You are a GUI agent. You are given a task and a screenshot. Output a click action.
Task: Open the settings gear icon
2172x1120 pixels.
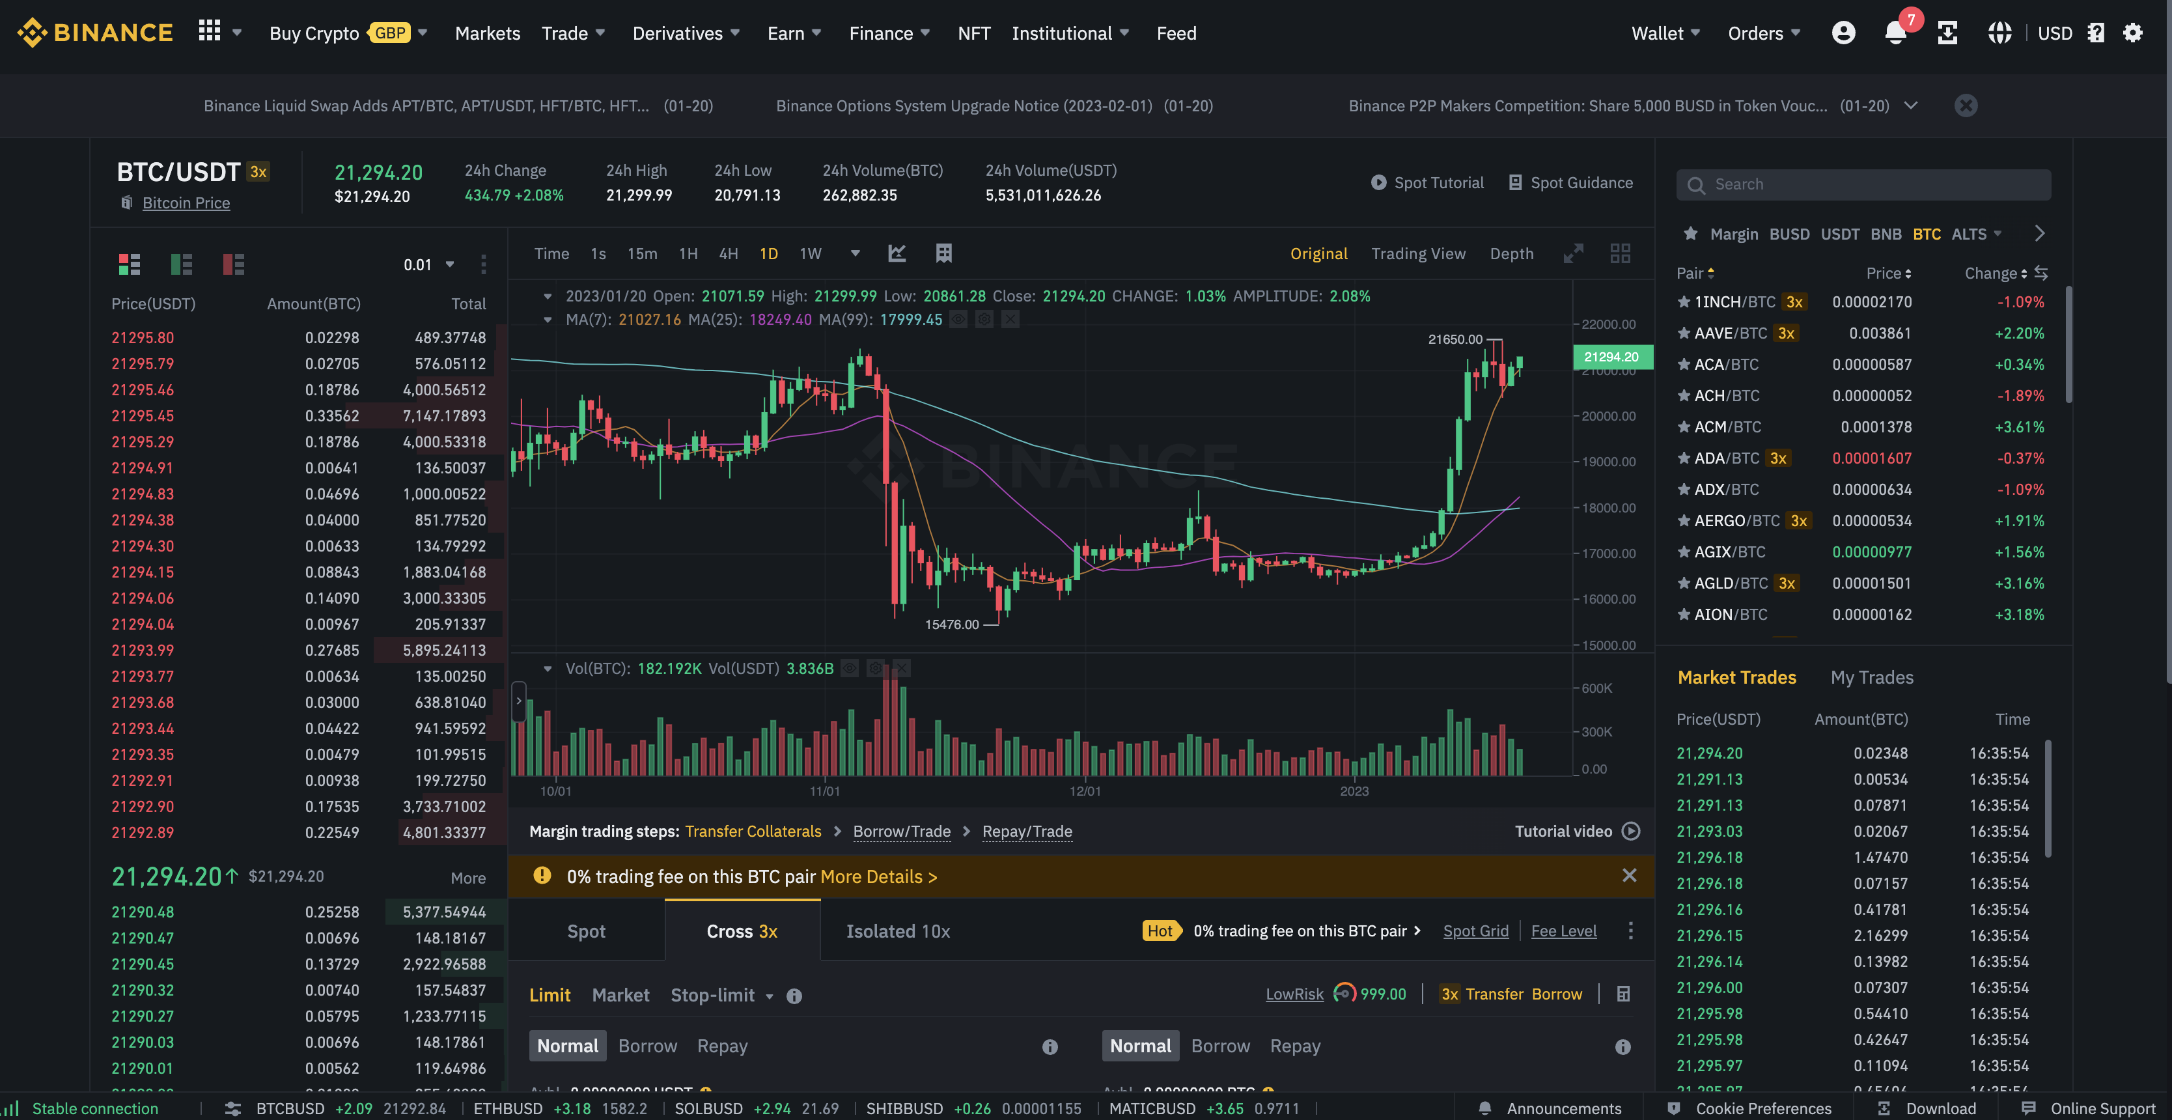pyautogui.click(x=2132, y=33)
